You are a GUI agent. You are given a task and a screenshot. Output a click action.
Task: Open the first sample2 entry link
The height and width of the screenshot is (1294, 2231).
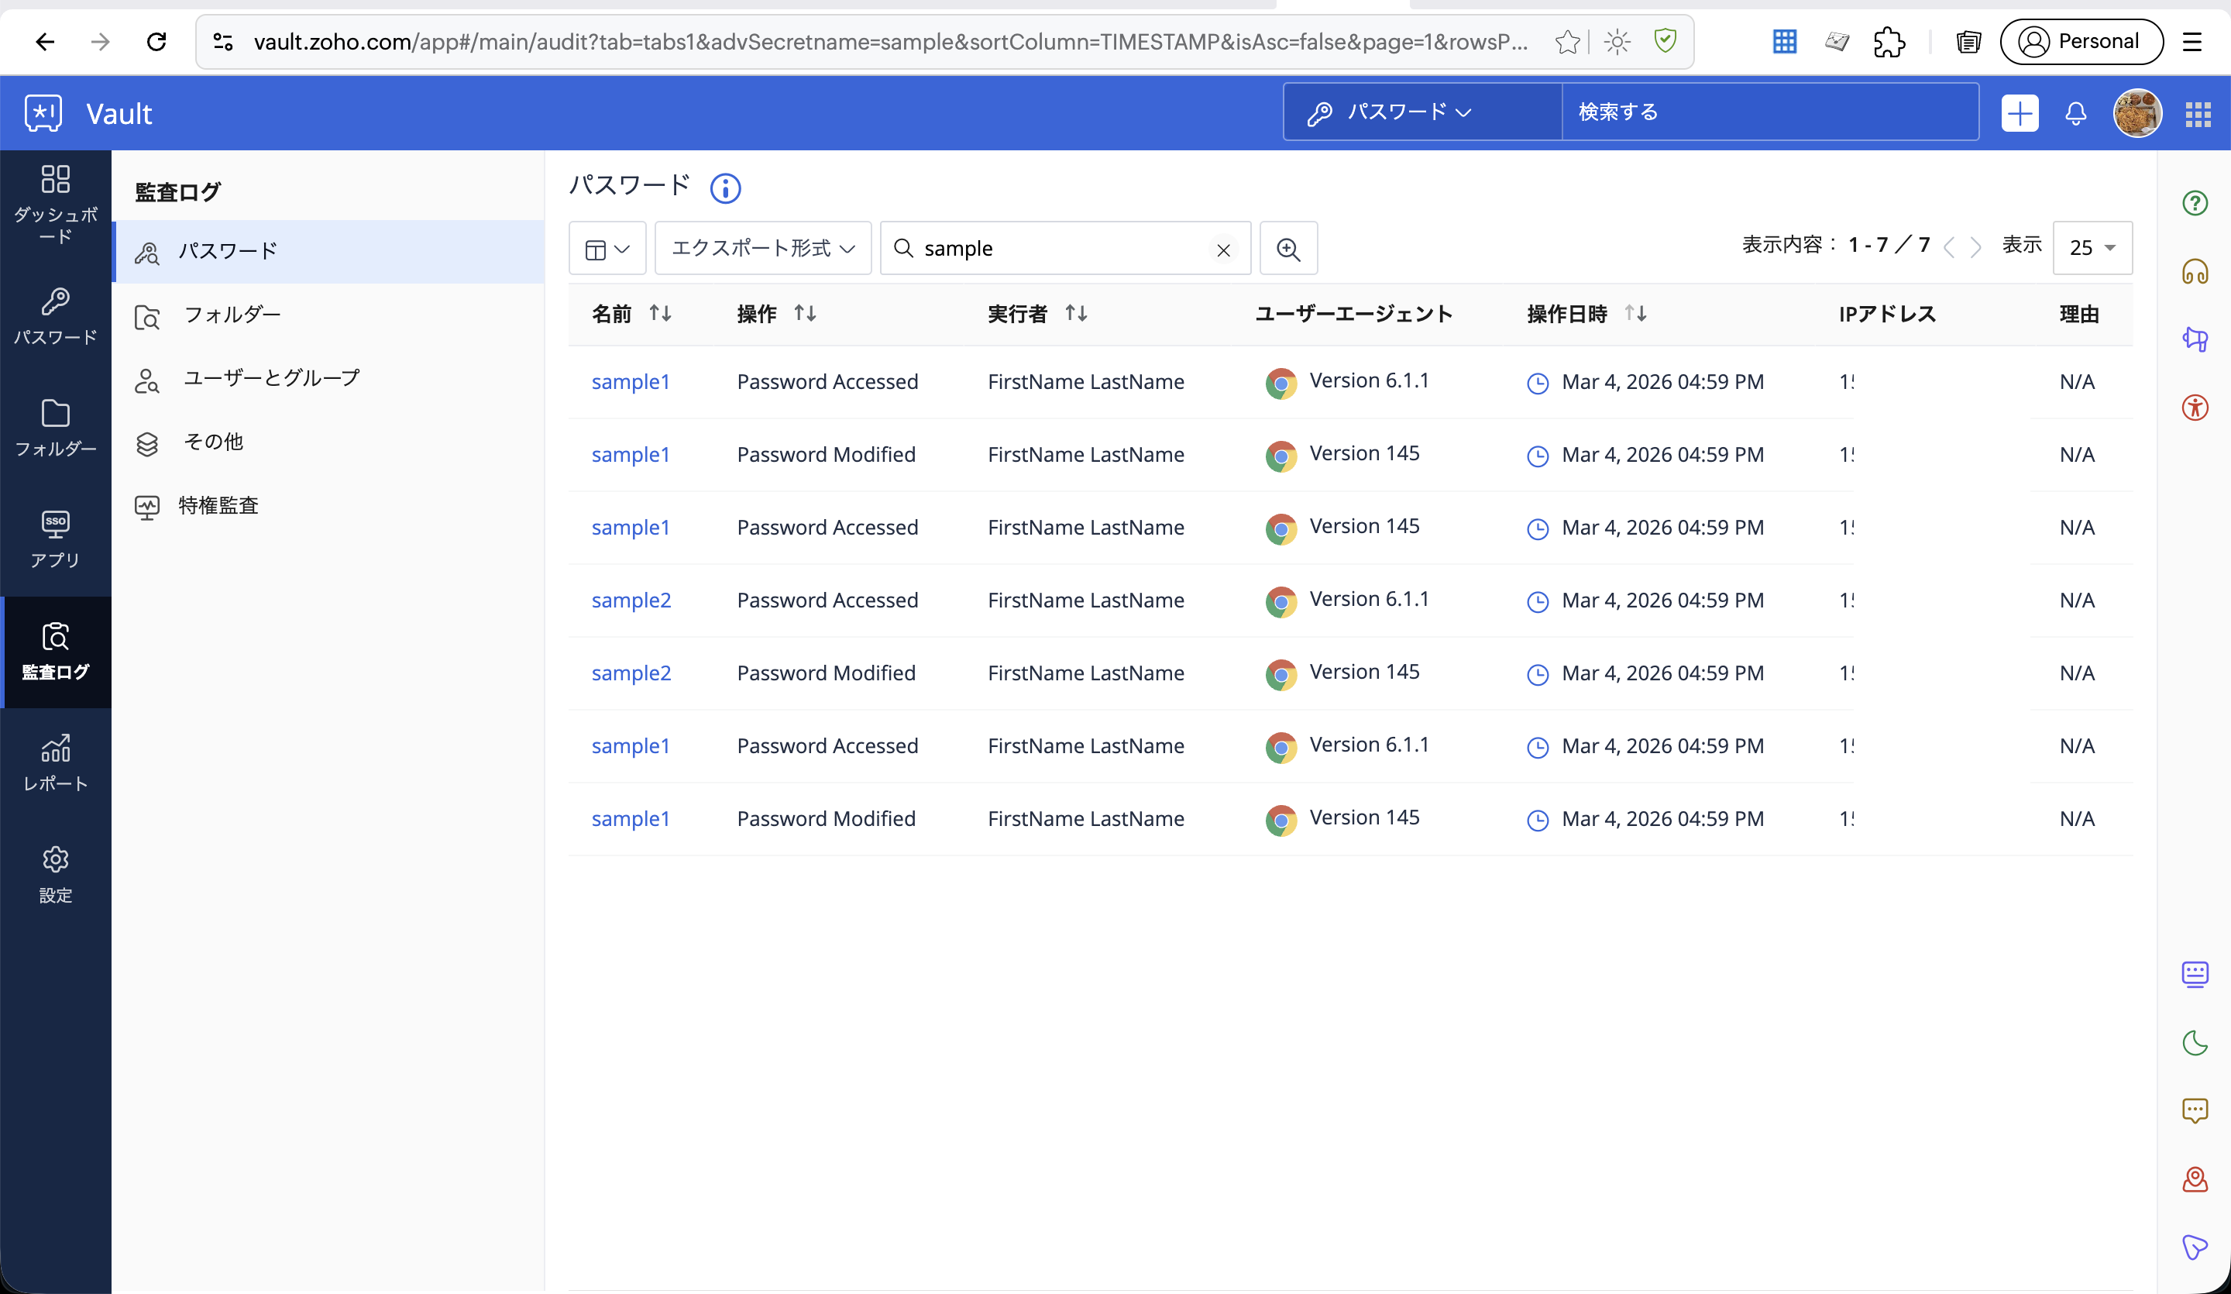tap(631, 601)
